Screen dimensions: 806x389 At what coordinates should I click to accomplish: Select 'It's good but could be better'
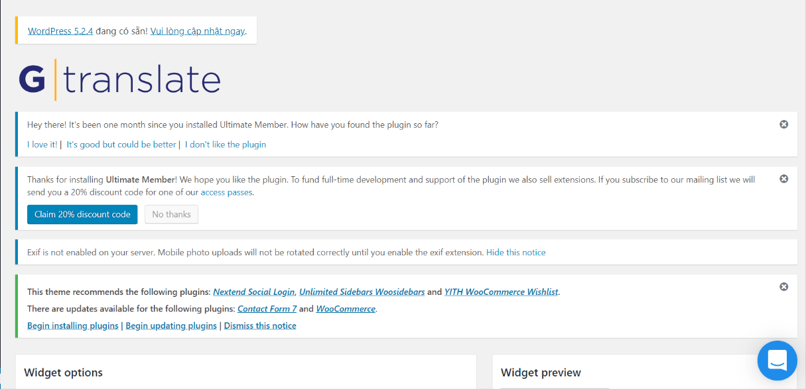coord(121,144)
